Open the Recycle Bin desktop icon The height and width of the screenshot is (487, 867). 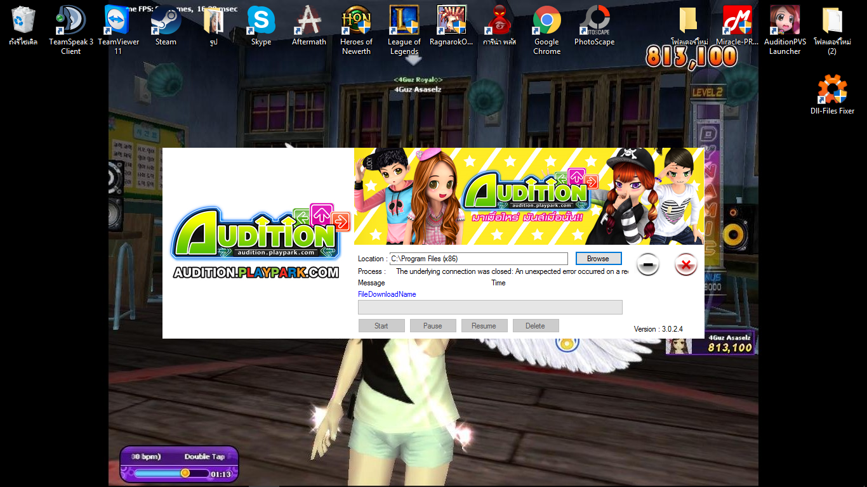(23, 27)
